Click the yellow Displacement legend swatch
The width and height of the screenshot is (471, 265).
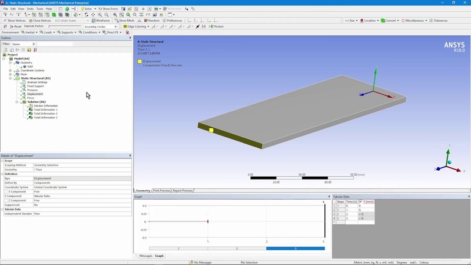(140, 61)
